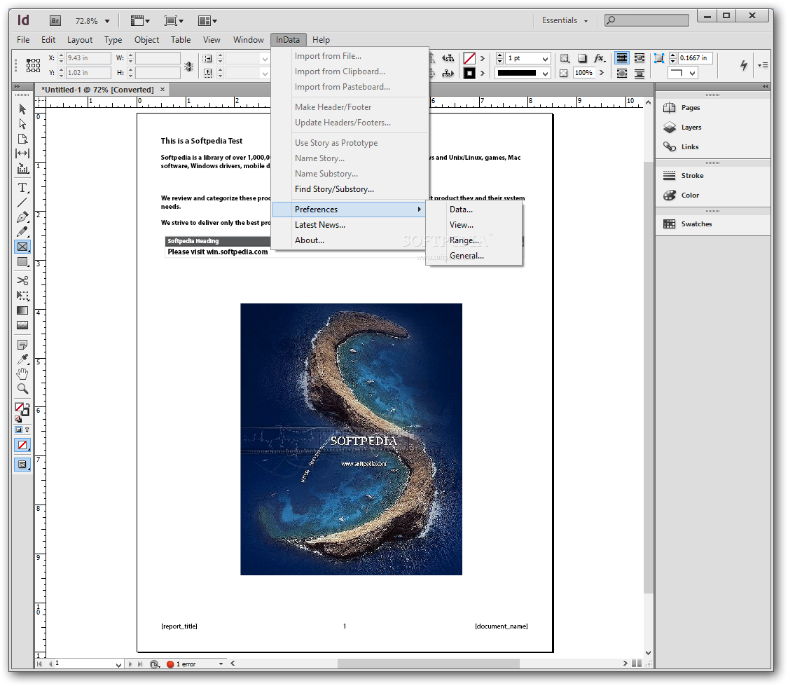The height and width of the screenshot is (686, 788).
Task: Choose Data... in Preferences submenu
Action: [474, 210]
